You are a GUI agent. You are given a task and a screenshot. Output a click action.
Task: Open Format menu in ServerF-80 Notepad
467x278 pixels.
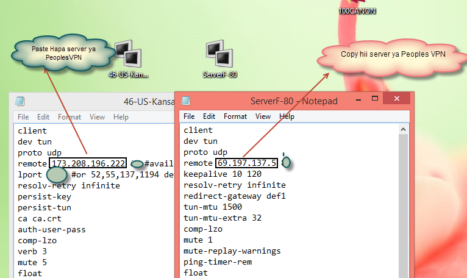(x=235, y=116)
